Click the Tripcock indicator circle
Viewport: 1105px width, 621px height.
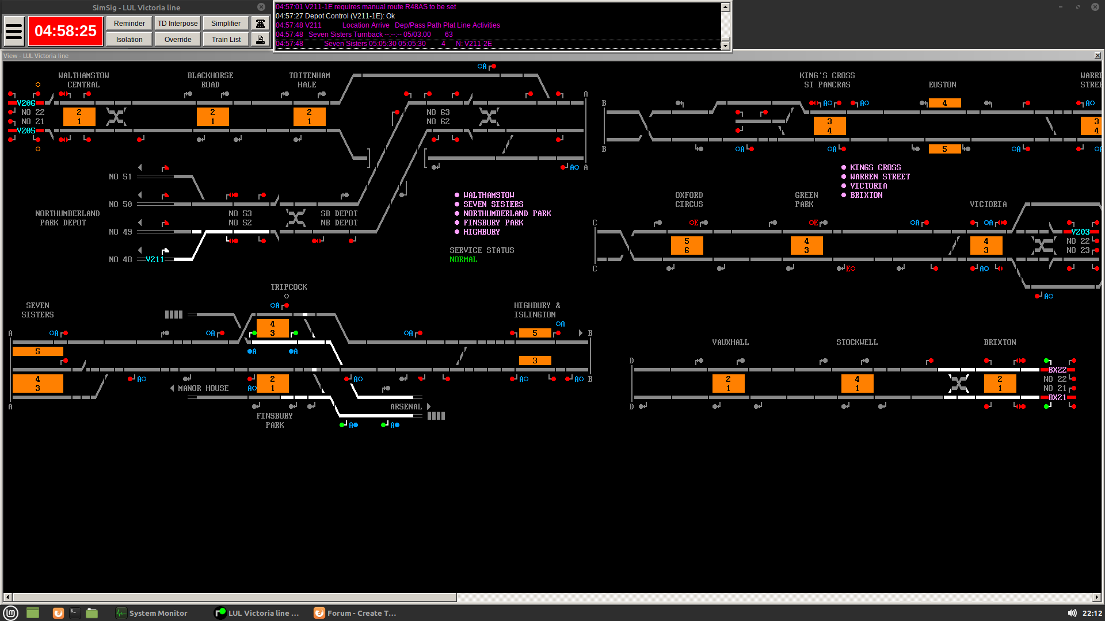287,296
